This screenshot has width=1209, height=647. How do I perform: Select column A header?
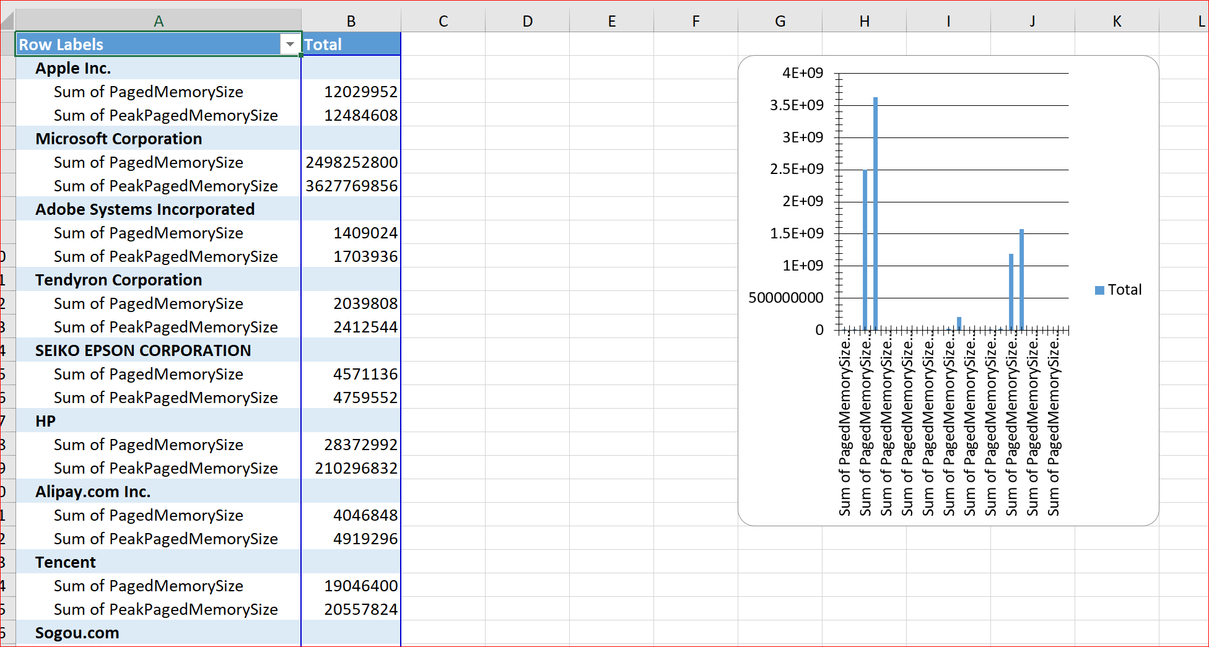click(x=159, y=21)
